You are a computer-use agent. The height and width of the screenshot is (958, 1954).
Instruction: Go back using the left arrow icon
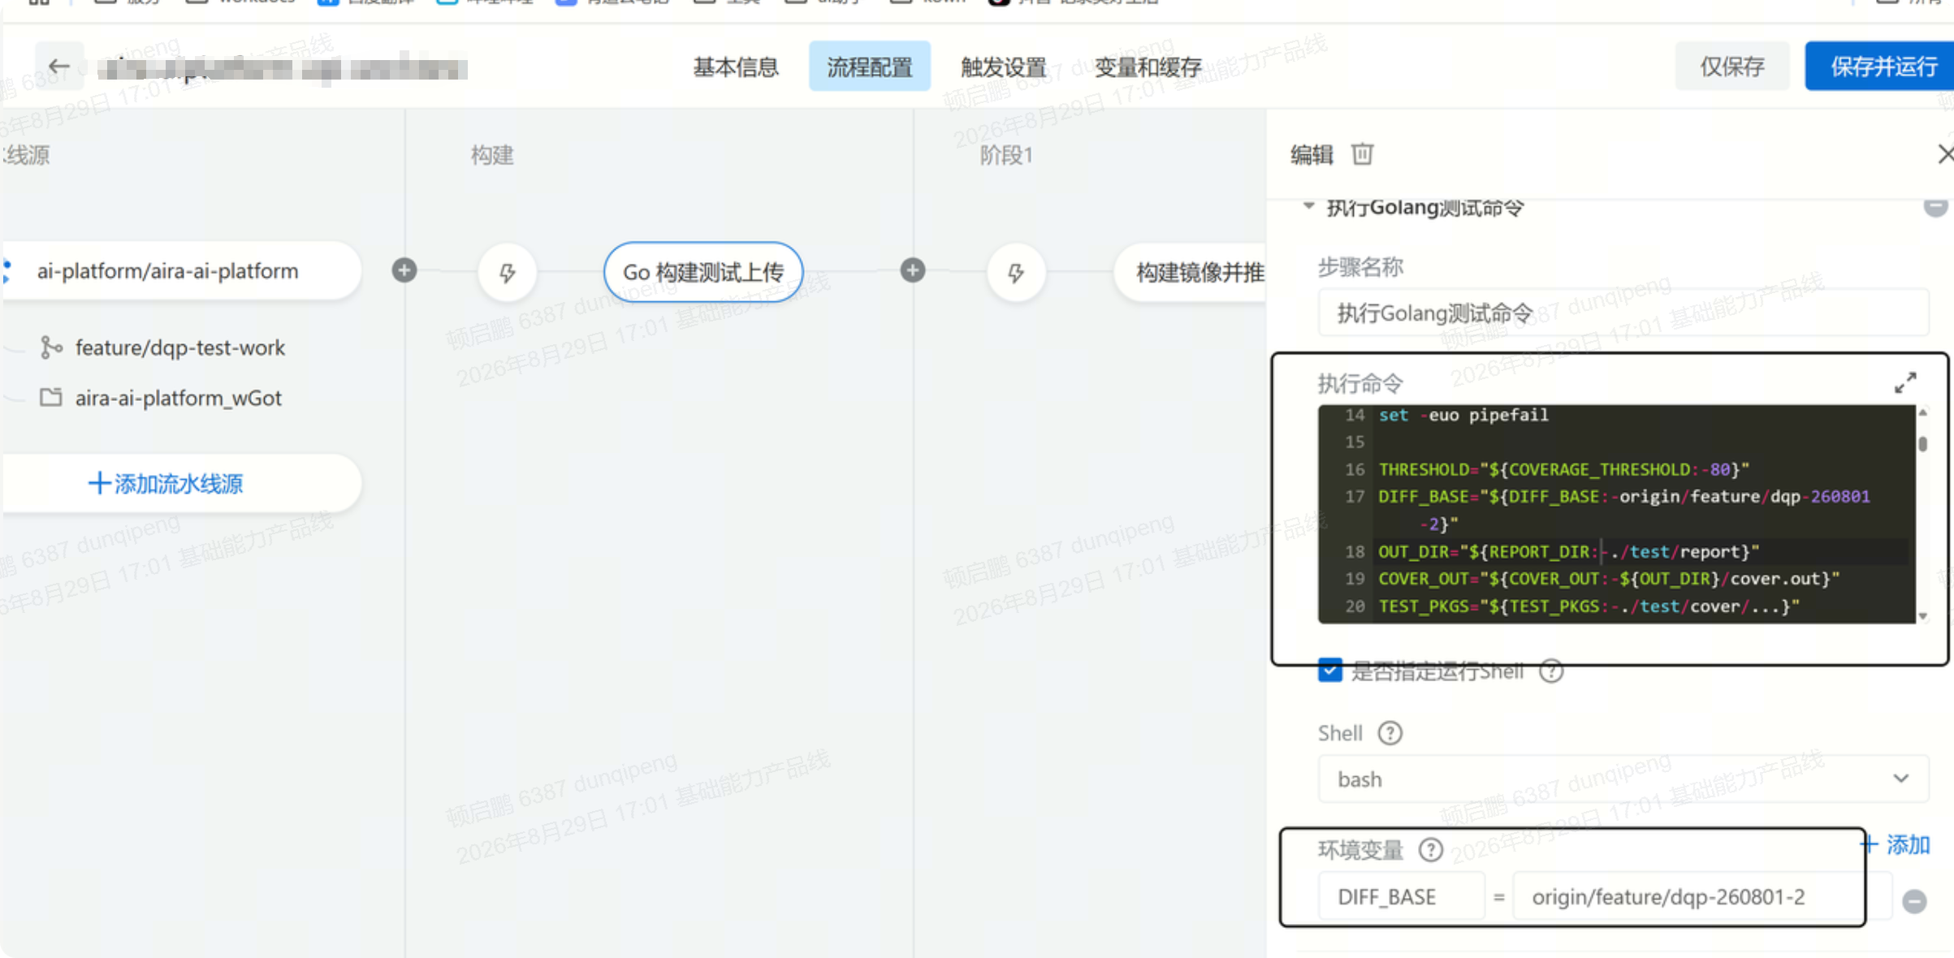(58, 67)
